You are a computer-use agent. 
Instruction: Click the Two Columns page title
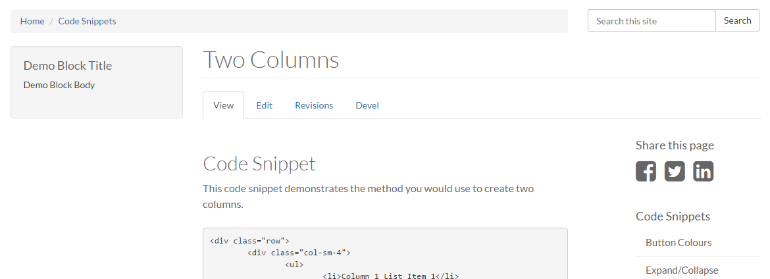click(x=271, y=60)
